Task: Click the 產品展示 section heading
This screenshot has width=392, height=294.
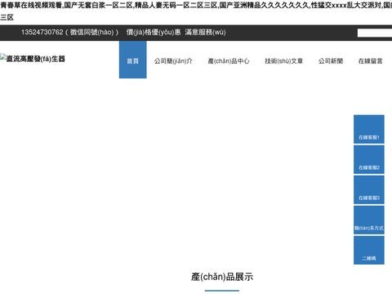Action: (222, 277)
